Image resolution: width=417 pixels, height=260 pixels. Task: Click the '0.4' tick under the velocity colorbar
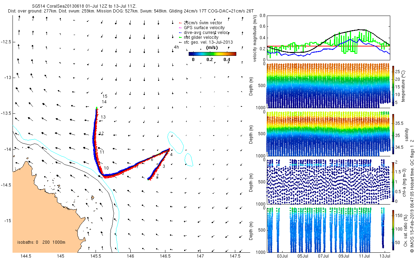point(227,60)
